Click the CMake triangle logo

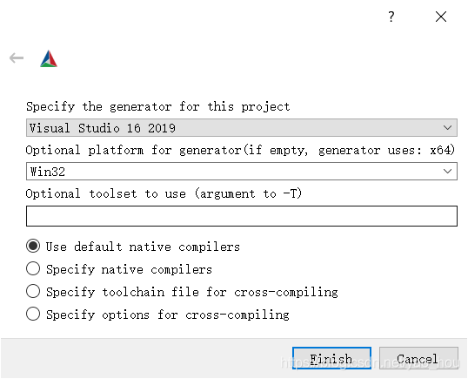(49, 58)
